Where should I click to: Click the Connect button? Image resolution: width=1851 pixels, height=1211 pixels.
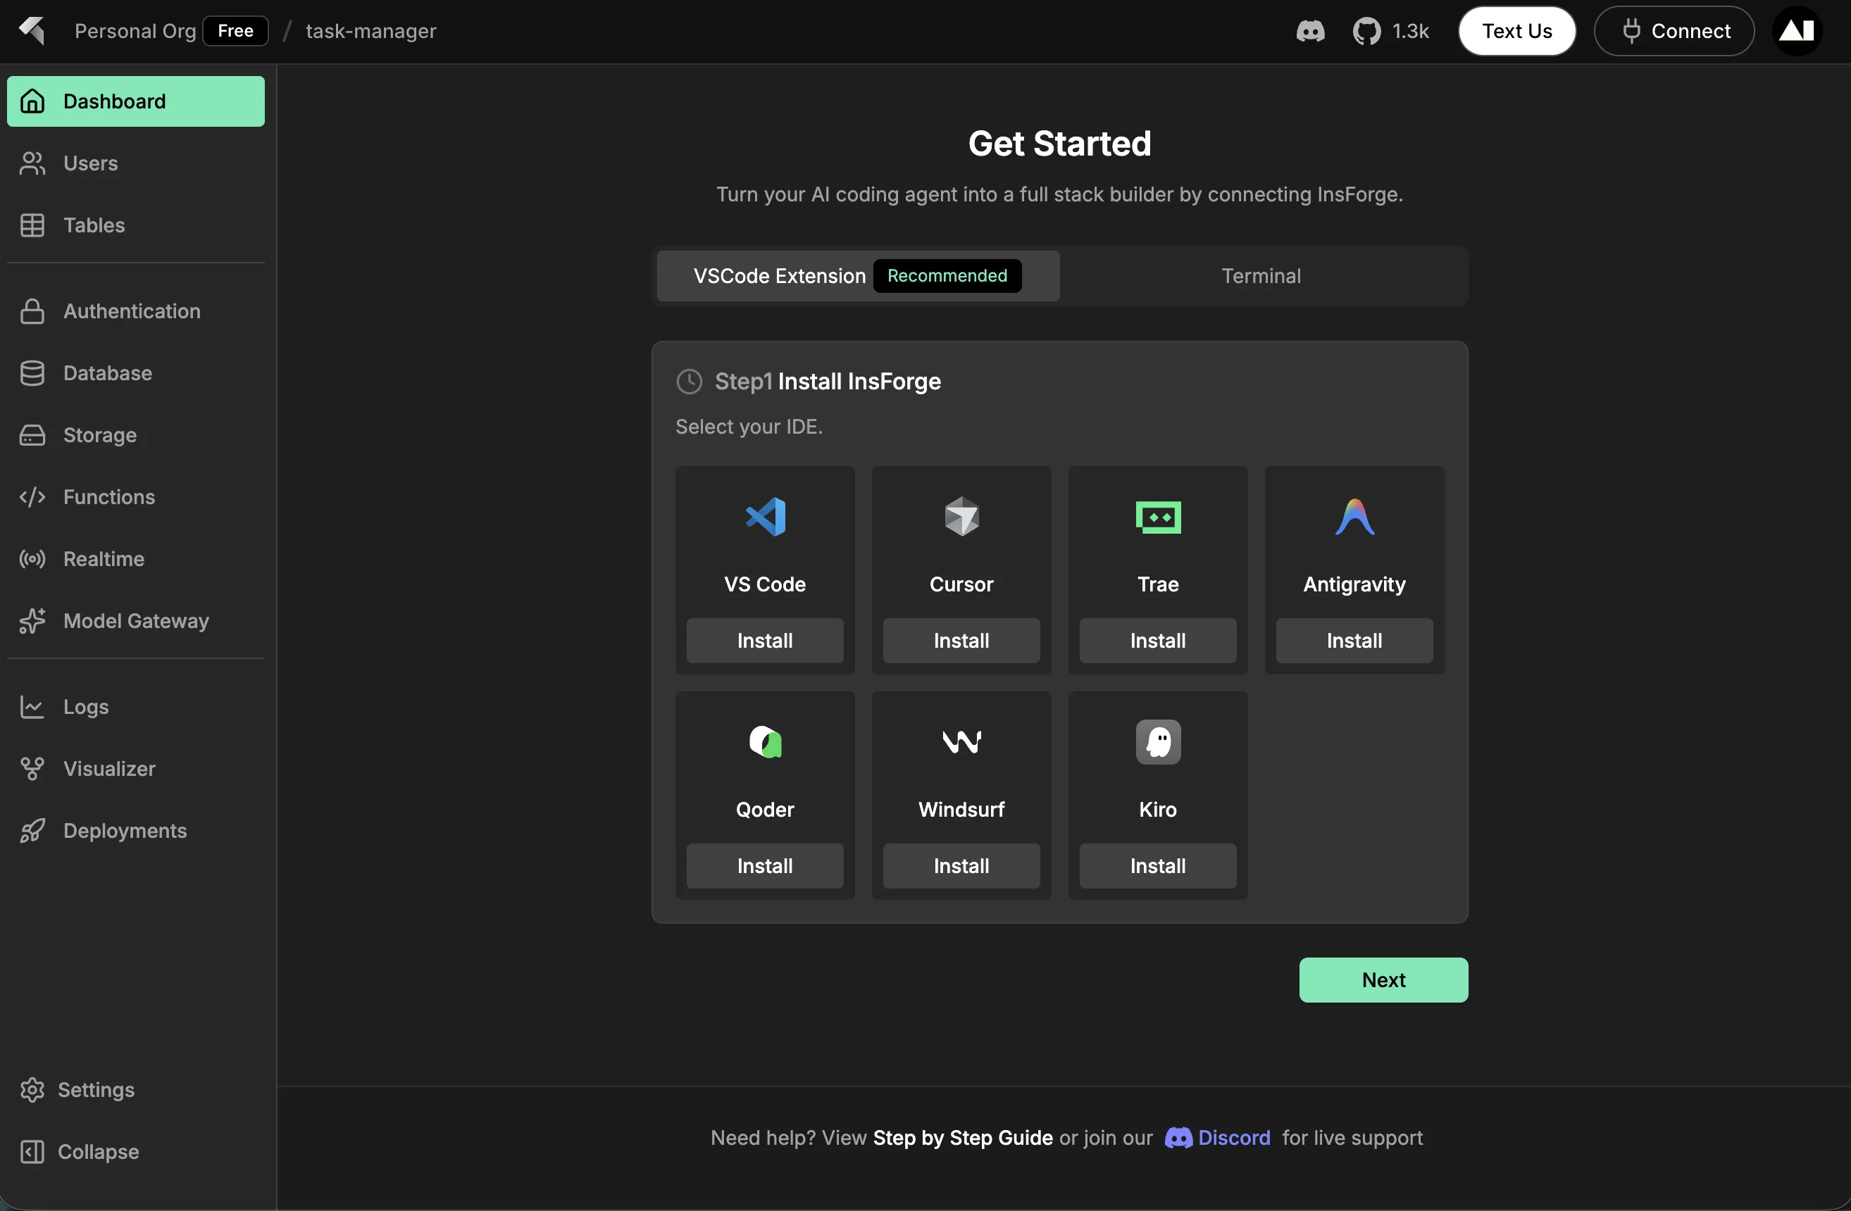coord(1674,31)
